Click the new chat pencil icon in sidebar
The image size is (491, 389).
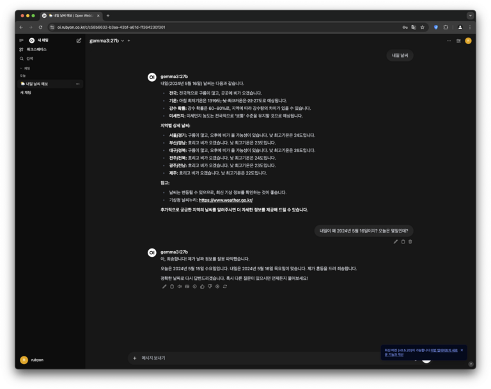point(79,40)
